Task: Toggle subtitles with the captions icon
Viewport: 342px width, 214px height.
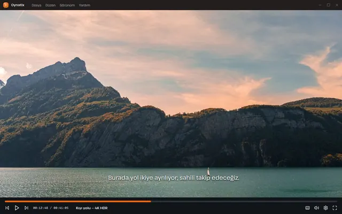Action: coord(307,208)
